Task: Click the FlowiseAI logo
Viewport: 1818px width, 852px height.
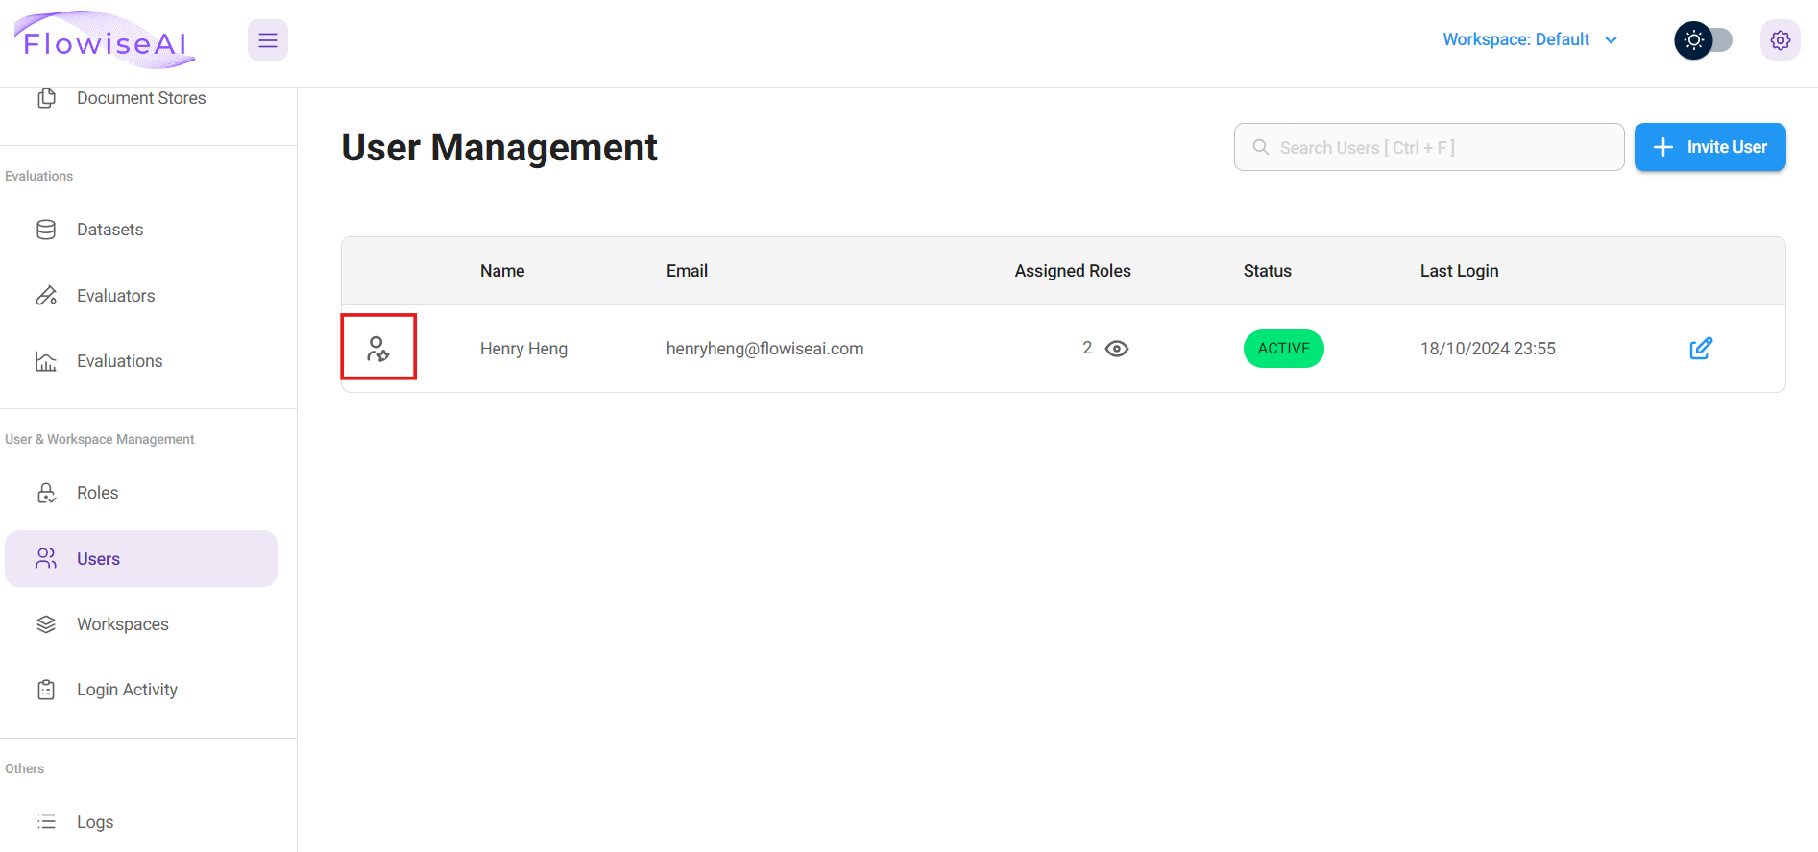Action: pyautogui.click(x=105, y=41)
